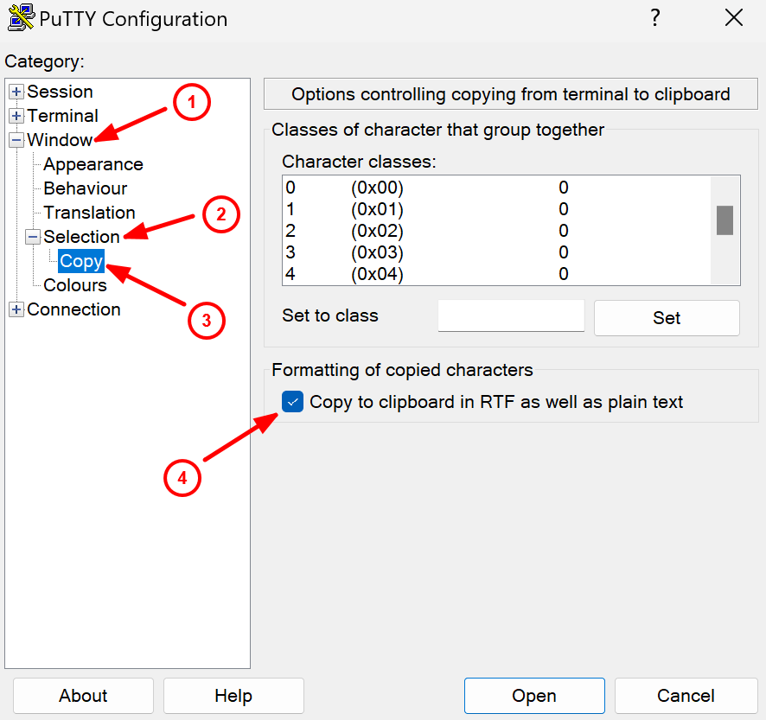The width and height of the screenshot is (766, 720).
Task: Open the Help dialog
Action: pyautogui.click(x=233, y=696)
